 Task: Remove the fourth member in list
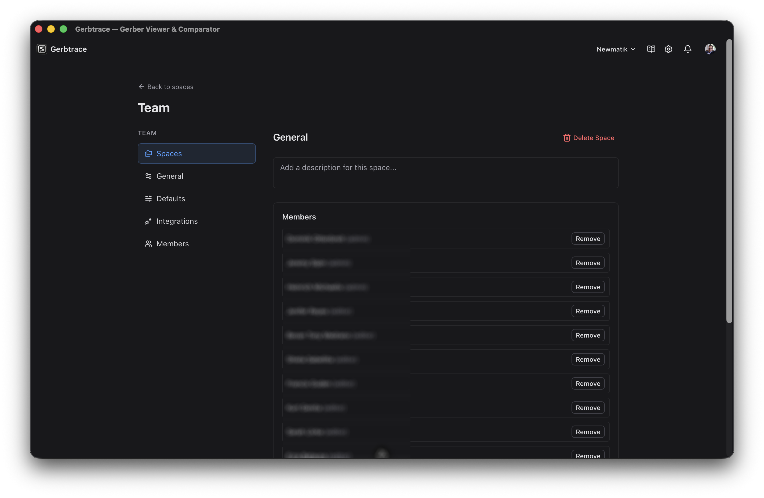pyautogui.click(x=588, y=311)
